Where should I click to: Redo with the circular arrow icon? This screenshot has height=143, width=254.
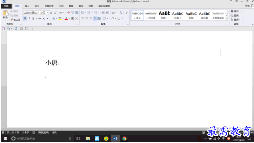click(x=16, y=29)
